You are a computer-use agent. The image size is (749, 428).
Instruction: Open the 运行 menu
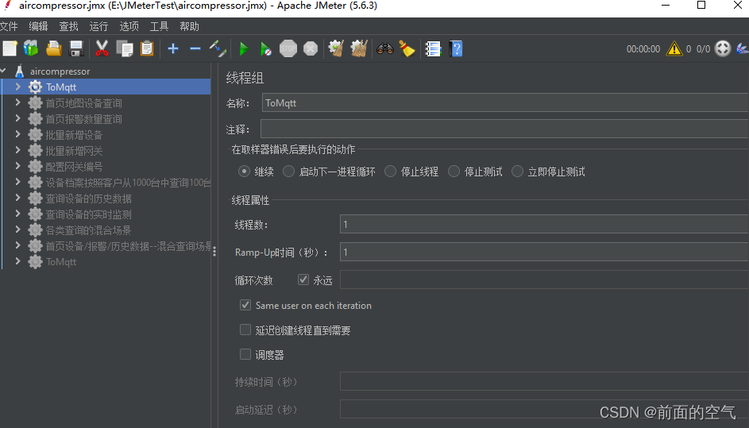tap(98, 26)
